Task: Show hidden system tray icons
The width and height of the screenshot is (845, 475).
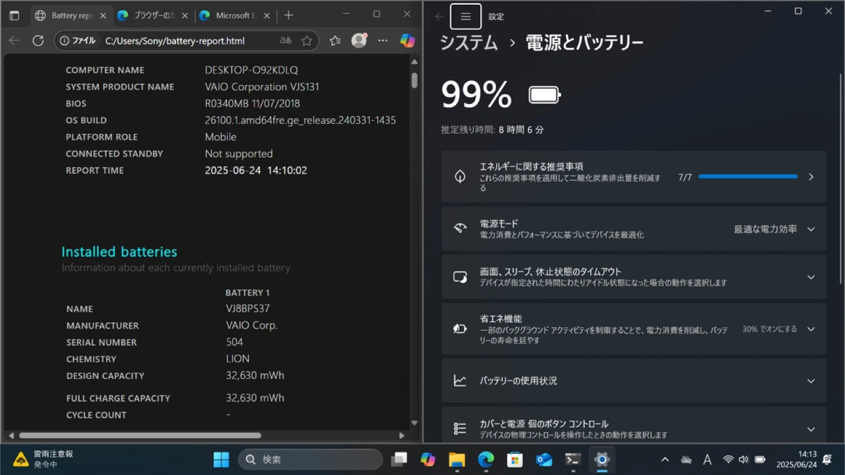Action: point(665,460)
